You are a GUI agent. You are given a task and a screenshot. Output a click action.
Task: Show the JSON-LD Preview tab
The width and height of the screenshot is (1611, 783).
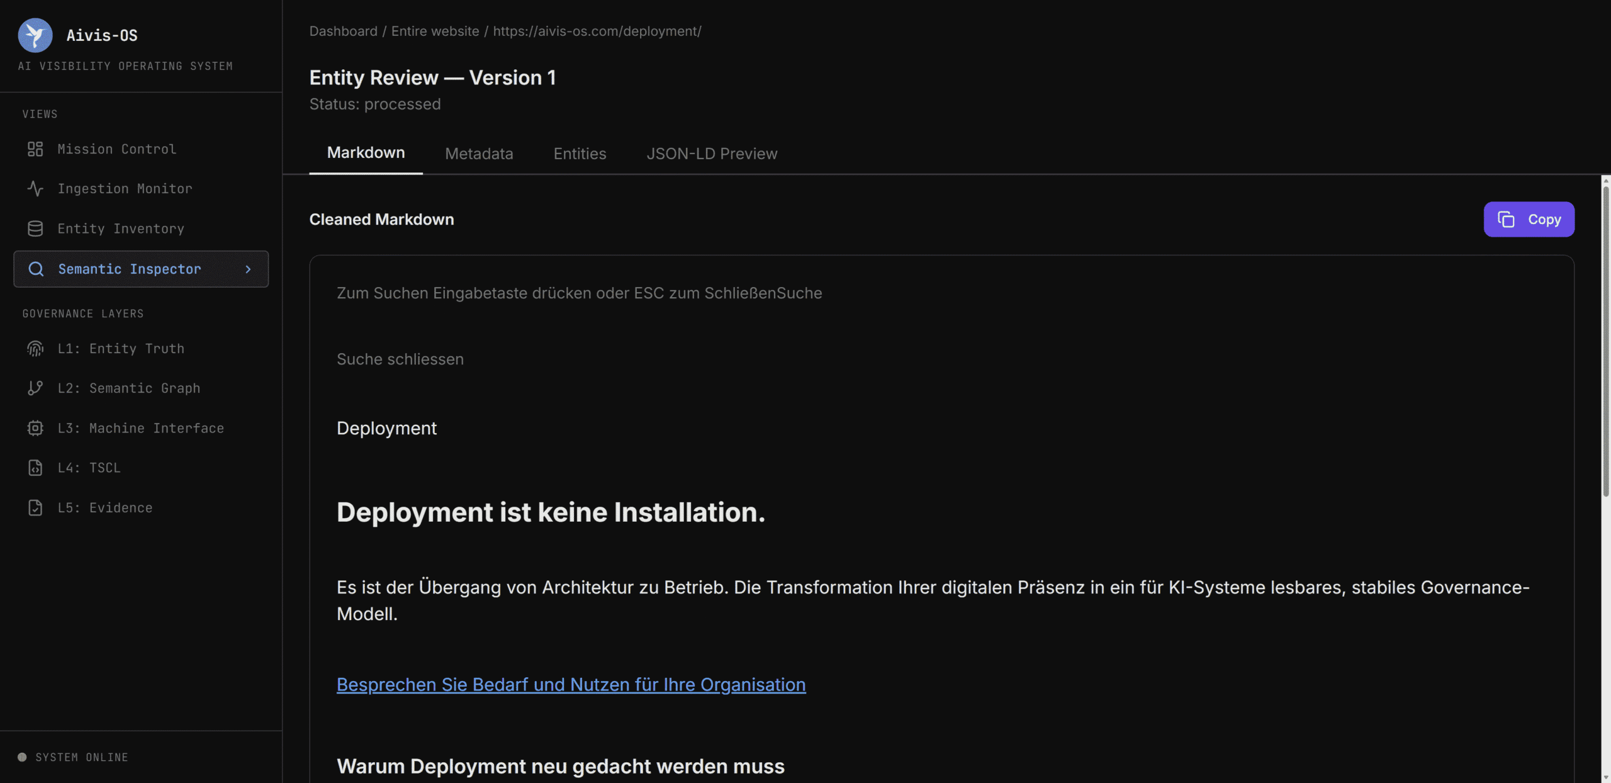click(712, 154)
